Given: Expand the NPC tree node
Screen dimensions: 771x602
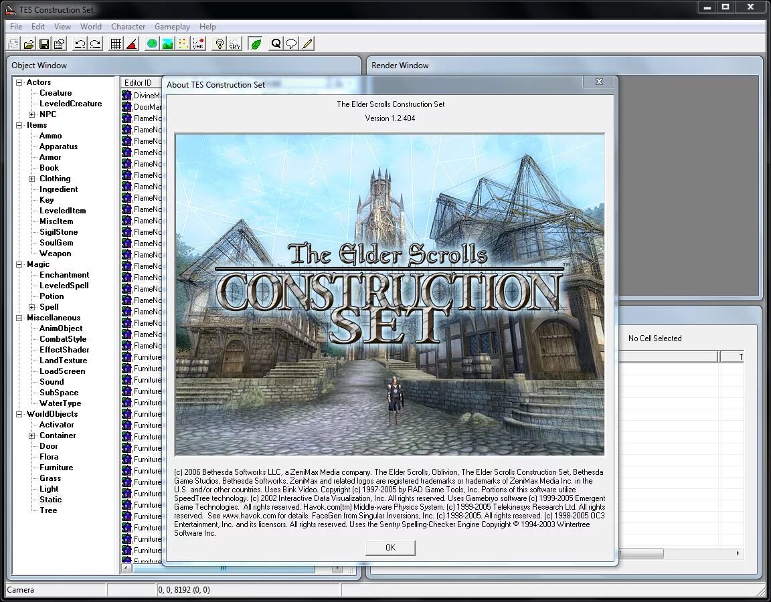Looking at the screenshot, I should click(x=32, y=114).
